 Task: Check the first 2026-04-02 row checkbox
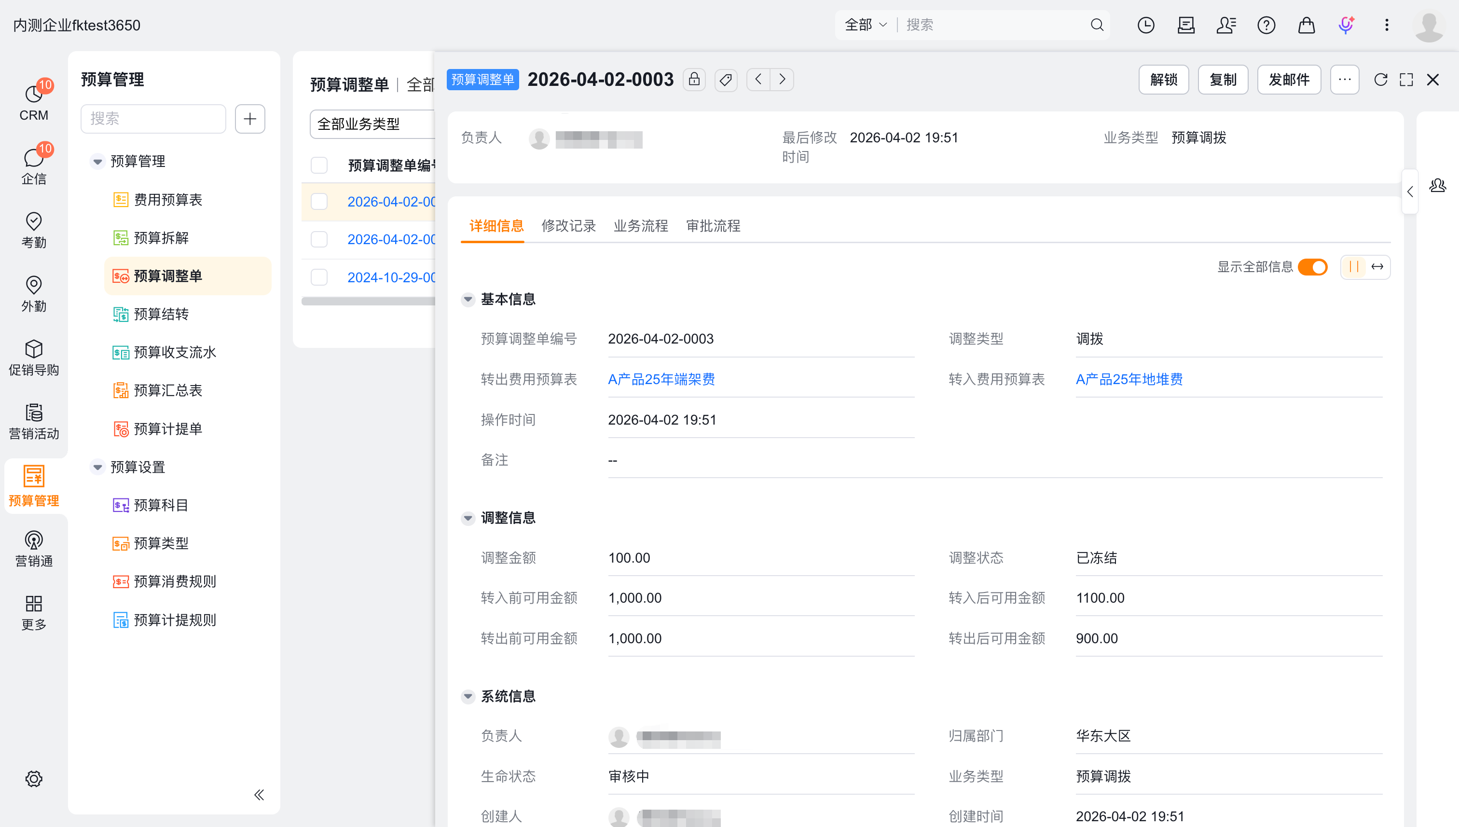tap(319, 202)
